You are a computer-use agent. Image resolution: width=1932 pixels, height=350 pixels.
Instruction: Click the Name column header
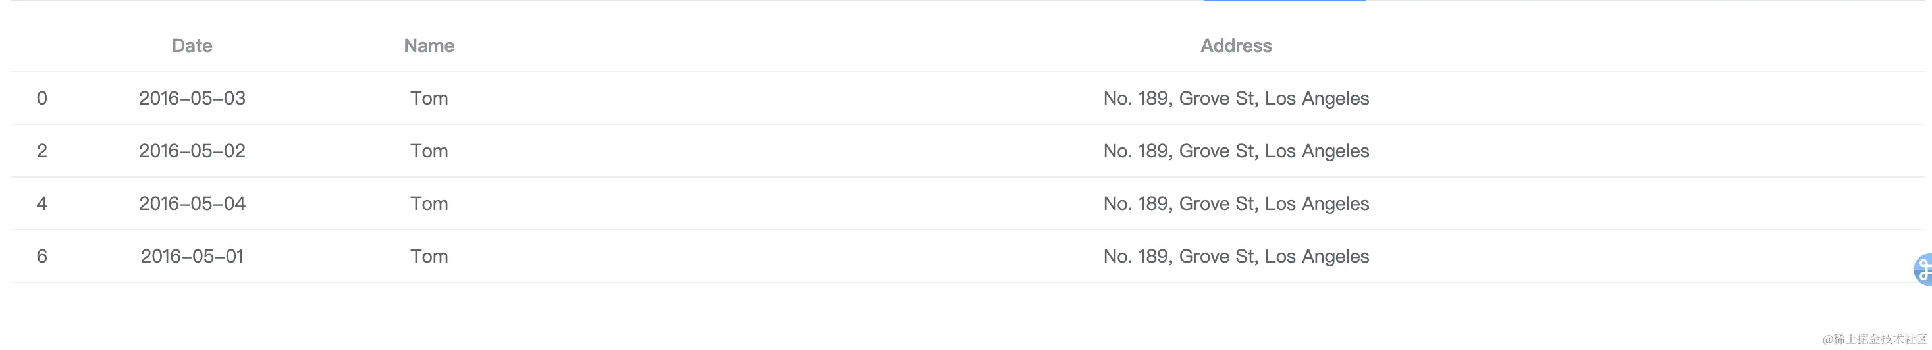[429, 45]
